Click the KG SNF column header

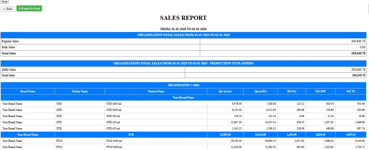321,91
